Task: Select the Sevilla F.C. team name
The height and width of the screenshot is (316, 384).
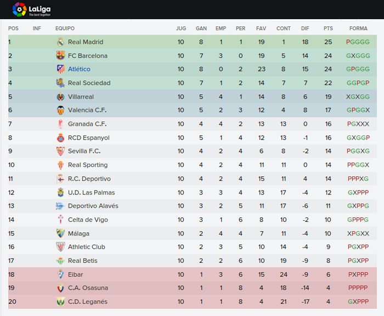Action: (x=84, y=151)
